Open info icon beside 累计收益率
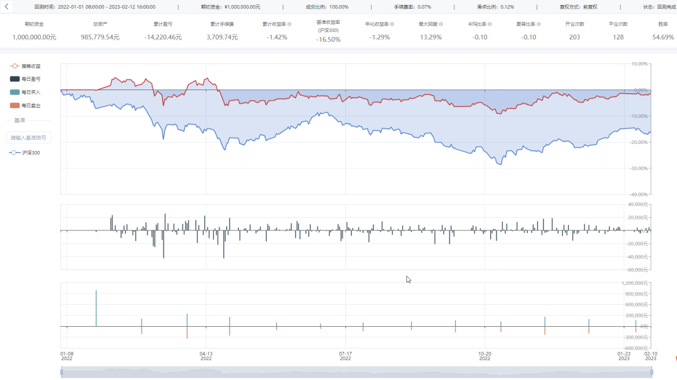Viewport: 677px width, 380px height. (289, 24)
